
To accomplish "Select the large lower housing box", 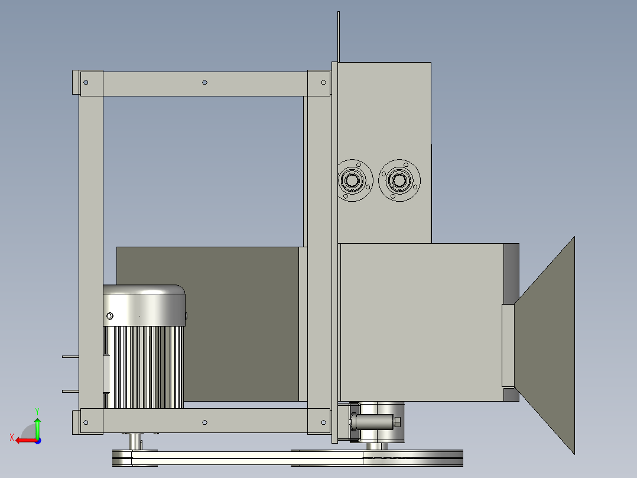I will [x=422, y=322].
